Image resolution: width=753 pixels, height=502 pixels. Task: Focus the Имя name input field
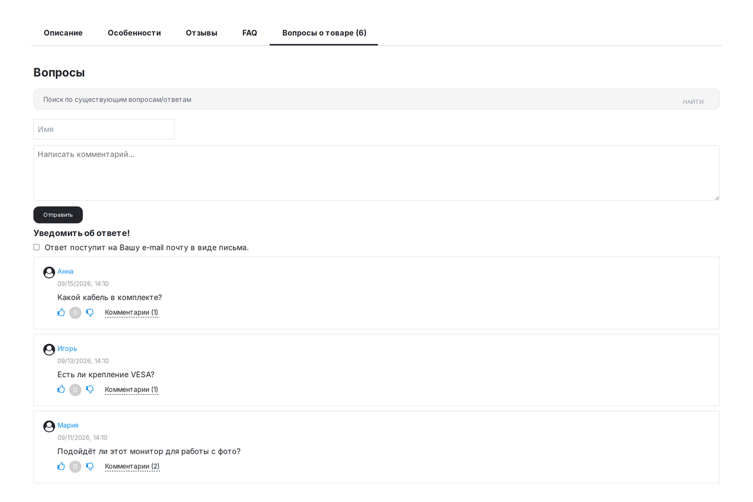pyautogui.click(x=104, y=129)
